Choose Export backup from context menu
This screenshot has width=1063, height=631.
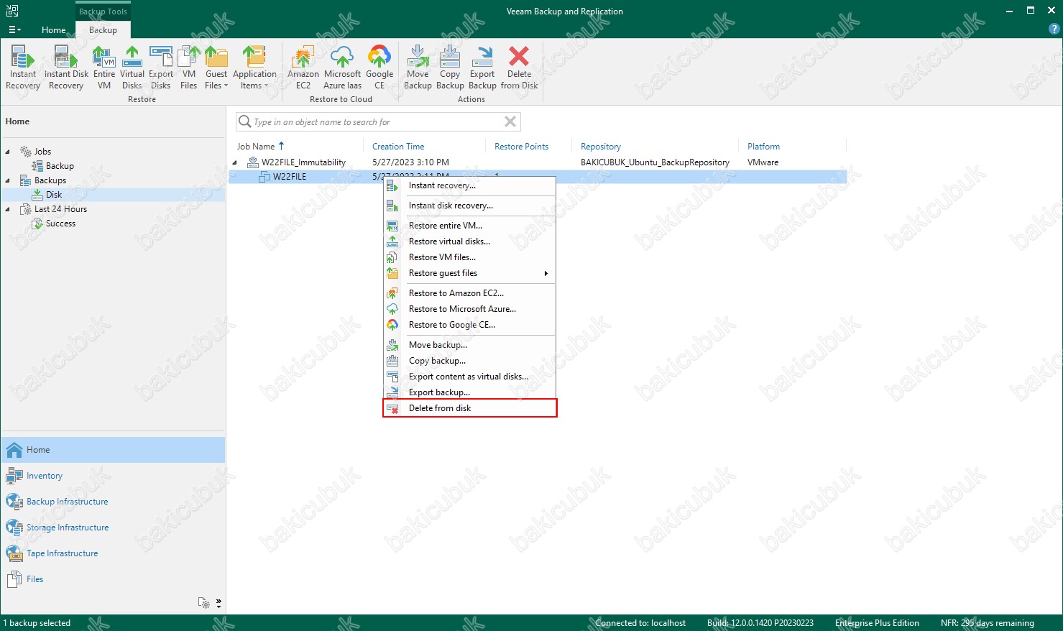click(x=470, y=392)
